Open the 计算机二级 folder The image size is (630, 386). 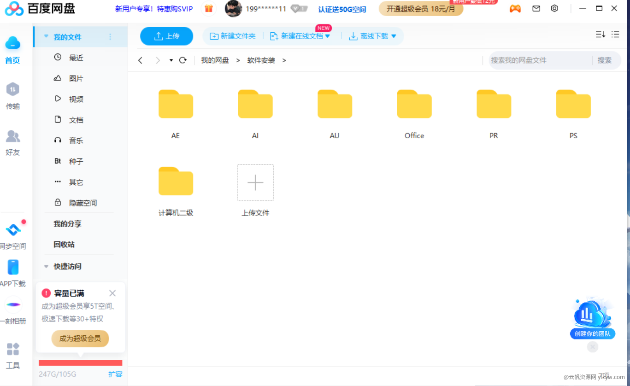point(176,181)
